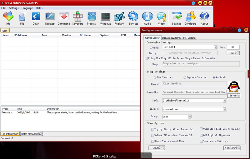Open the Helps menu
This screenshot has width=250, height=159.
tap(39, 8)
